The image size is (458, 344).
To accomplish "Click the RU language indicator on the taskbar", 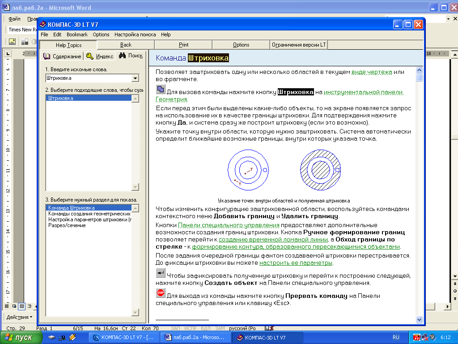I will pos(396,337).
